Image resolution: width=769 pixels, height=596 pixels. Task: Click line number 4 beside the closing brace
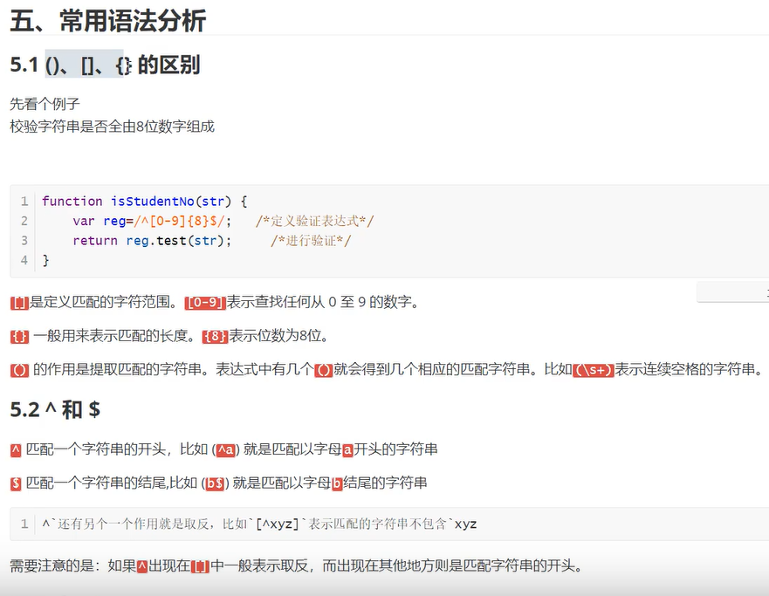point(24,260)
